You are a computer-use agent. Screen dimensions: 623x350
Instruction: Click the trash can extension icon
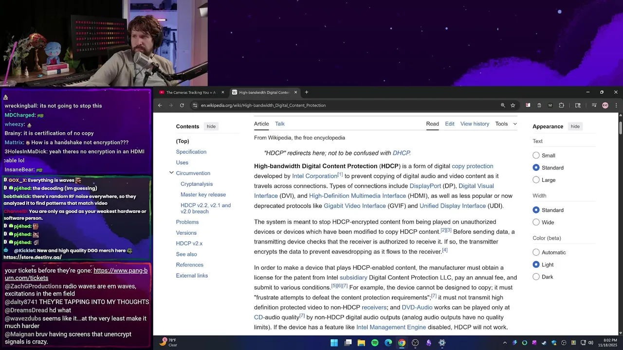(539, 105)
